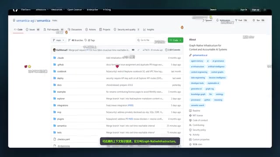Open the mcp folder icon
Image resolution: width=280 pixels, height=157 pixels.
pos(55,112)
